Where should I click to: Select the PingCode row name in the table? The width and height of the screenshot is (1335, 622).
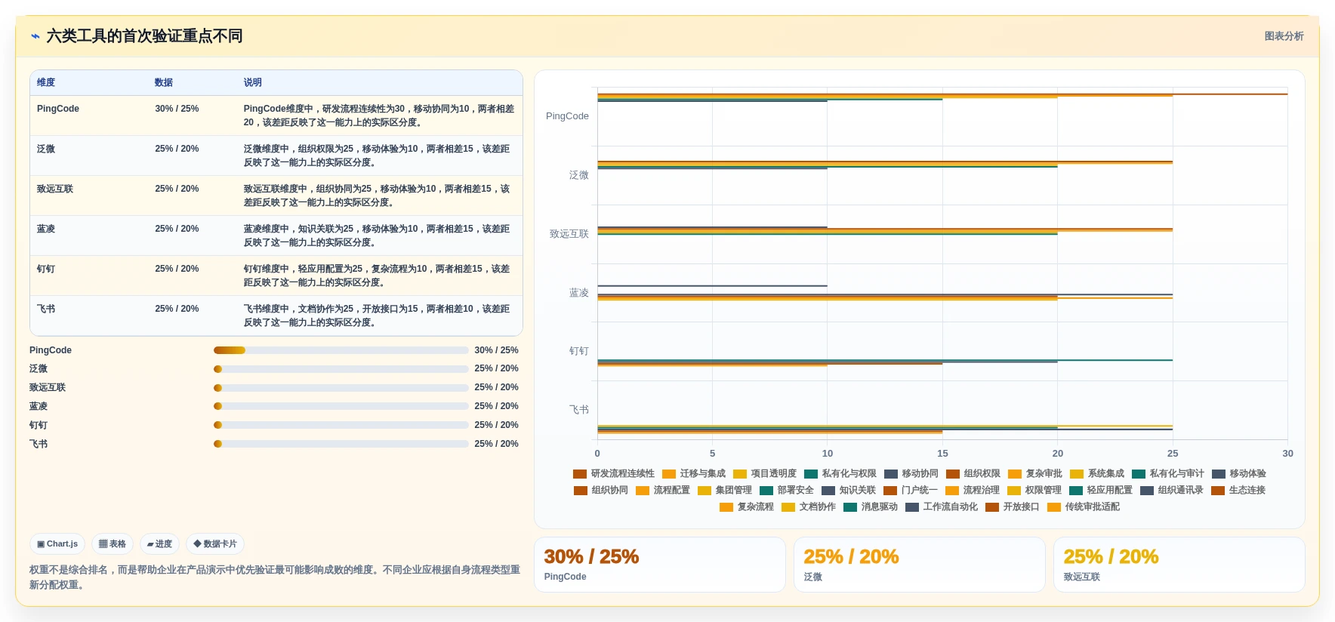[58, 109]
